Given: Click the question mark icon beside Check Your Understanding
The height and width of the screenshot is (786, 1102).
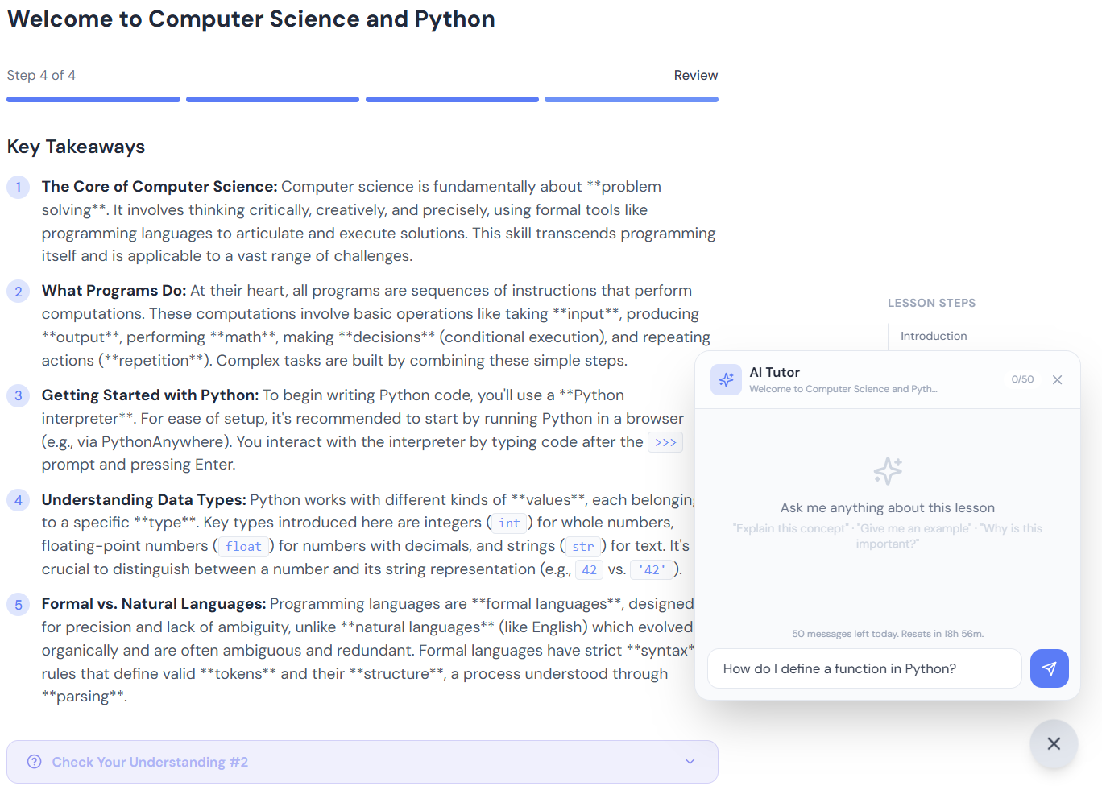Looking at the screenshot, I should coord(34,762).
